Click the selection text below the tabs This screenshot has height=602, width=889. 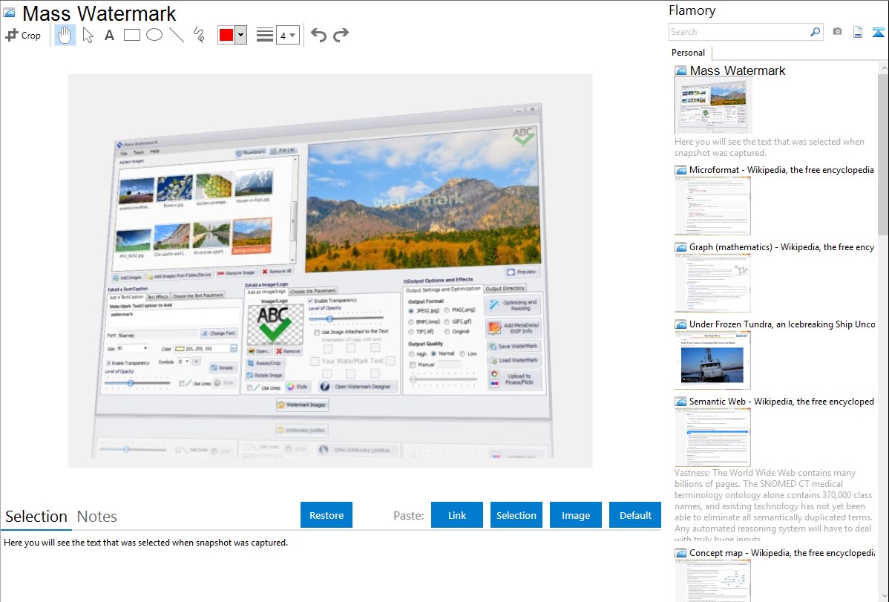pyautogui.click(x=145, y=543)
